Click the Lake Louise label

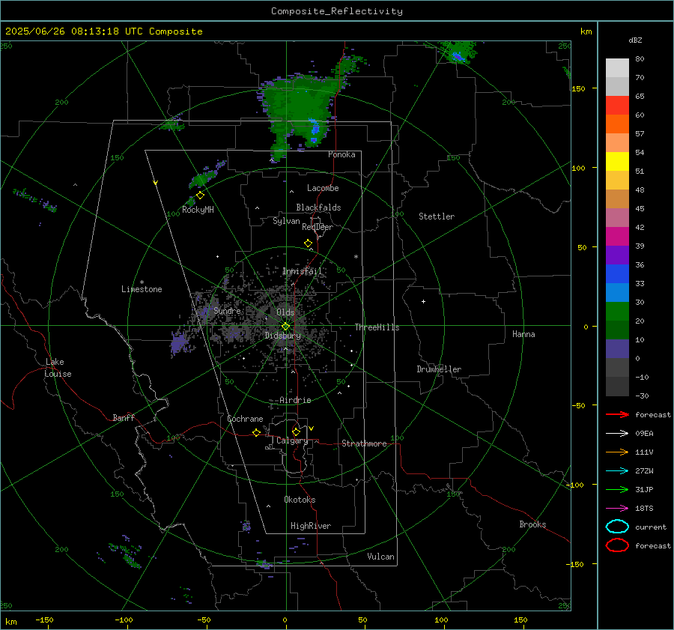(58, 368)
